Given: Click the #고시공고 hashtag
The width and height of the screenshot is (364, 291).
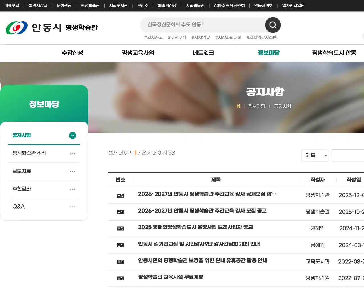Looking at the screenshot, I should [153, 37].
